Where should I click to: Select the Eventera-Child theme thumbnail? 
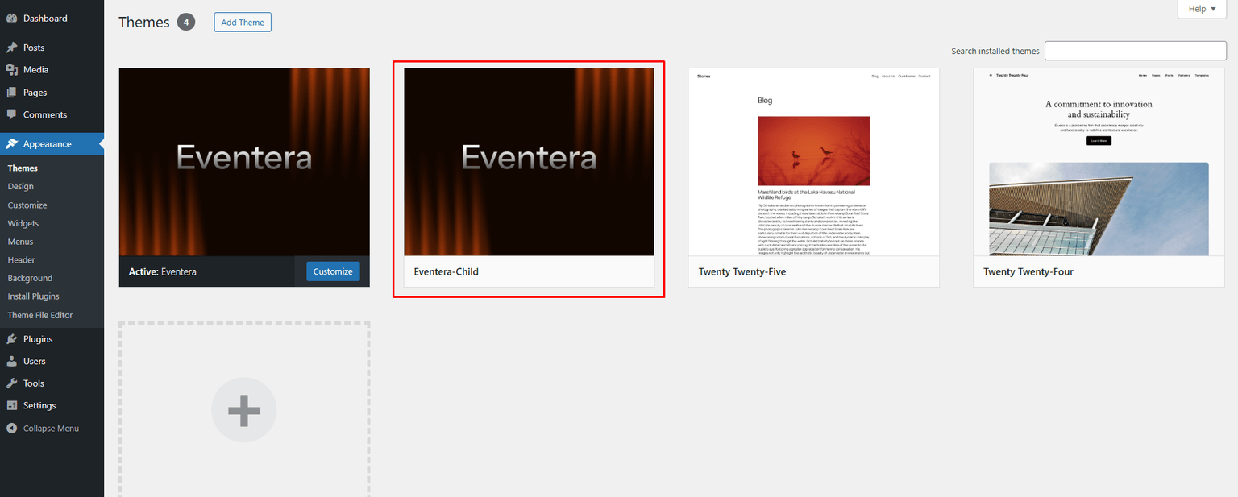coord(529,162)
